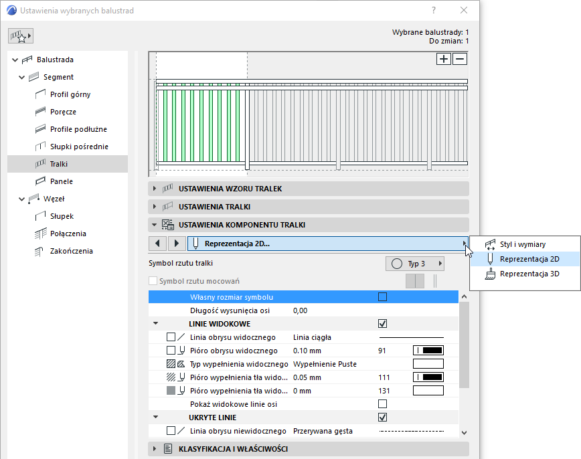Enable Pokaż widokowe linie osi checkbox

382,404
